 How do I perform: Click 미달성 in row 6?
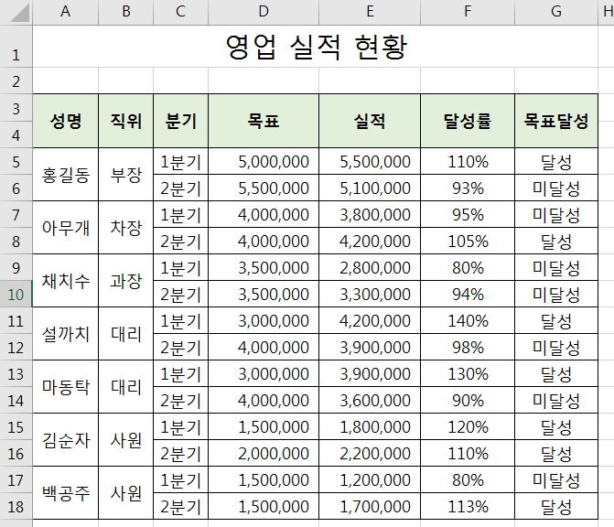pyautogui.click(x=556, y=188)
